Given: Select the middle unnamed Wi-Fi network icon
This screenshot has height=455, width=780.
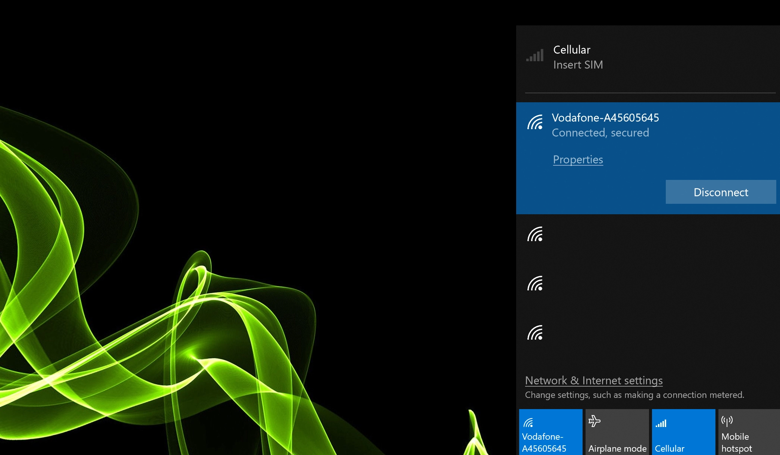Looking at the screenshot, I should pyautogui.click(x=535, y=284).
